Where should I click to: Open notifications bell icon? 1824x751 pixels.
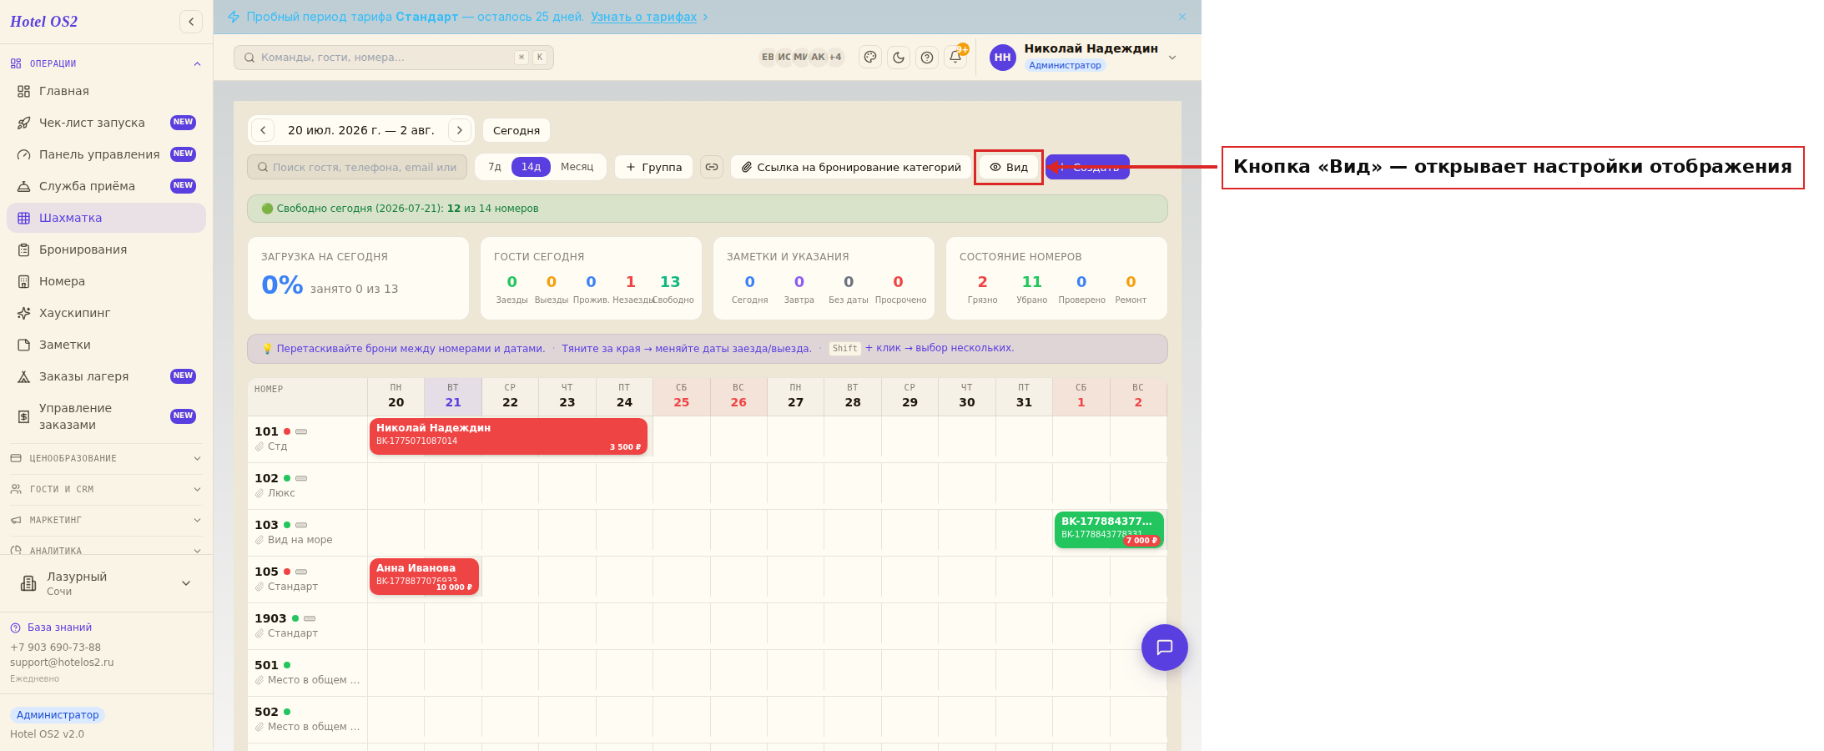click(955, 58)
